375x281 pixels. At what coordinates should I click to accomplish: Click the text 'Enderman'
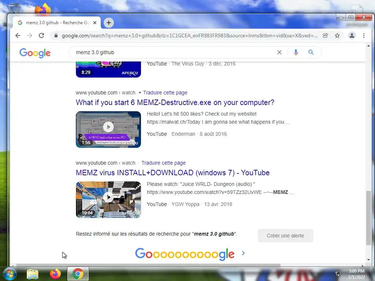[183, 134]
